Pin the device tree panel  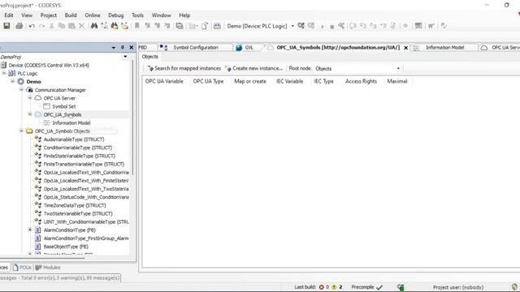tap(123, 47)
